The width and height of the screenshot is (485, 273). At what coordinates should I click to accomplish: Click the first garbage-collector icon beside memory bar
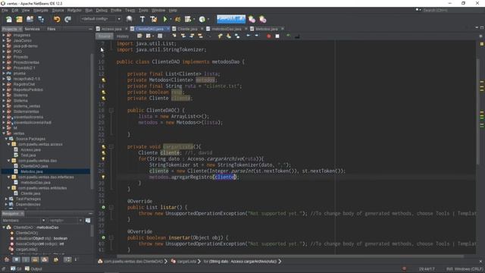coord(252,19)
